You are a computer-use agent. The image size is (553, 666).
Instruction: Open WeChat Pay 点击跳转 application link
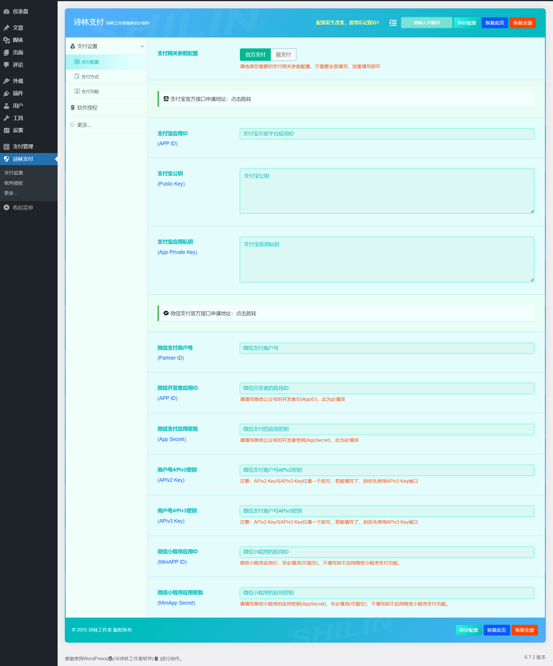click(246, 313)
